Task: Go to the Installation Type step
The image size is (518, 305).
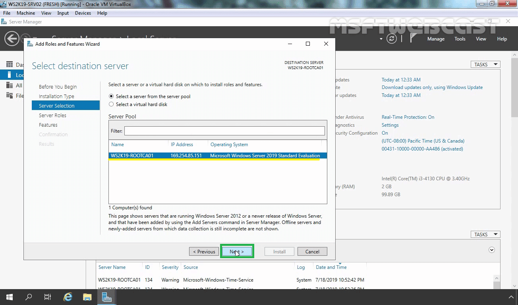Action: (x=56, y=96)
